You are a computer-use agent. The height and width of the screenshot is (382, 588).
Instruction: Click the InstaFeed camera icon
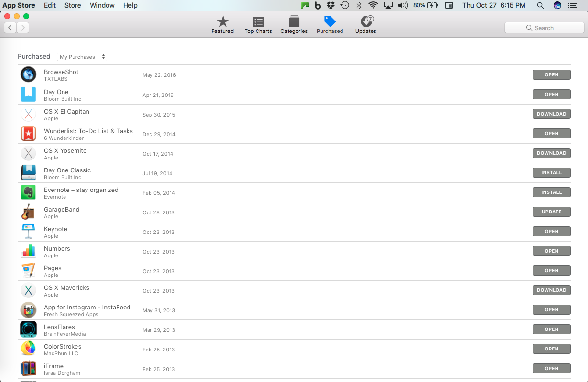pyautogui.click(x=29, y=309)
